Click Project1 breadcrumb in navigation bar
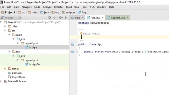This screenshot has height=95, width=169. 8,12
